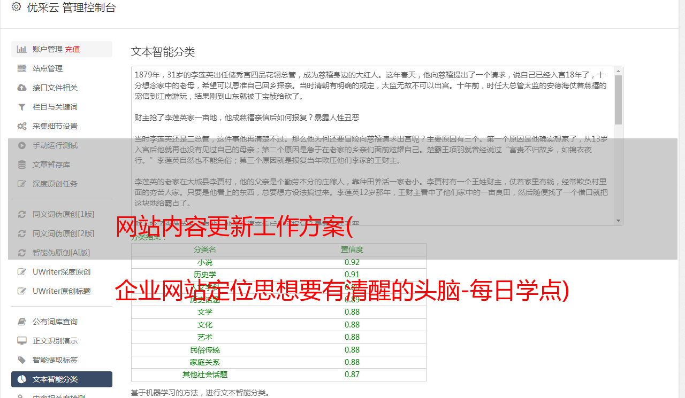
Task: Click the tag icon for 智能提取标签
Action: tap(22, 360)
